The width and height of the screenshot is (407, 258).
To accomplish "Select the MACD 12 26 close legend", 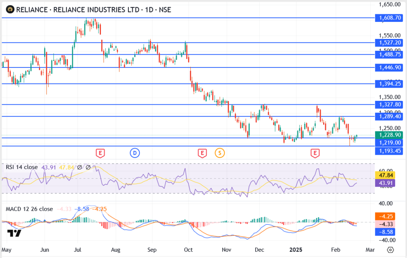I will [29, 209].
